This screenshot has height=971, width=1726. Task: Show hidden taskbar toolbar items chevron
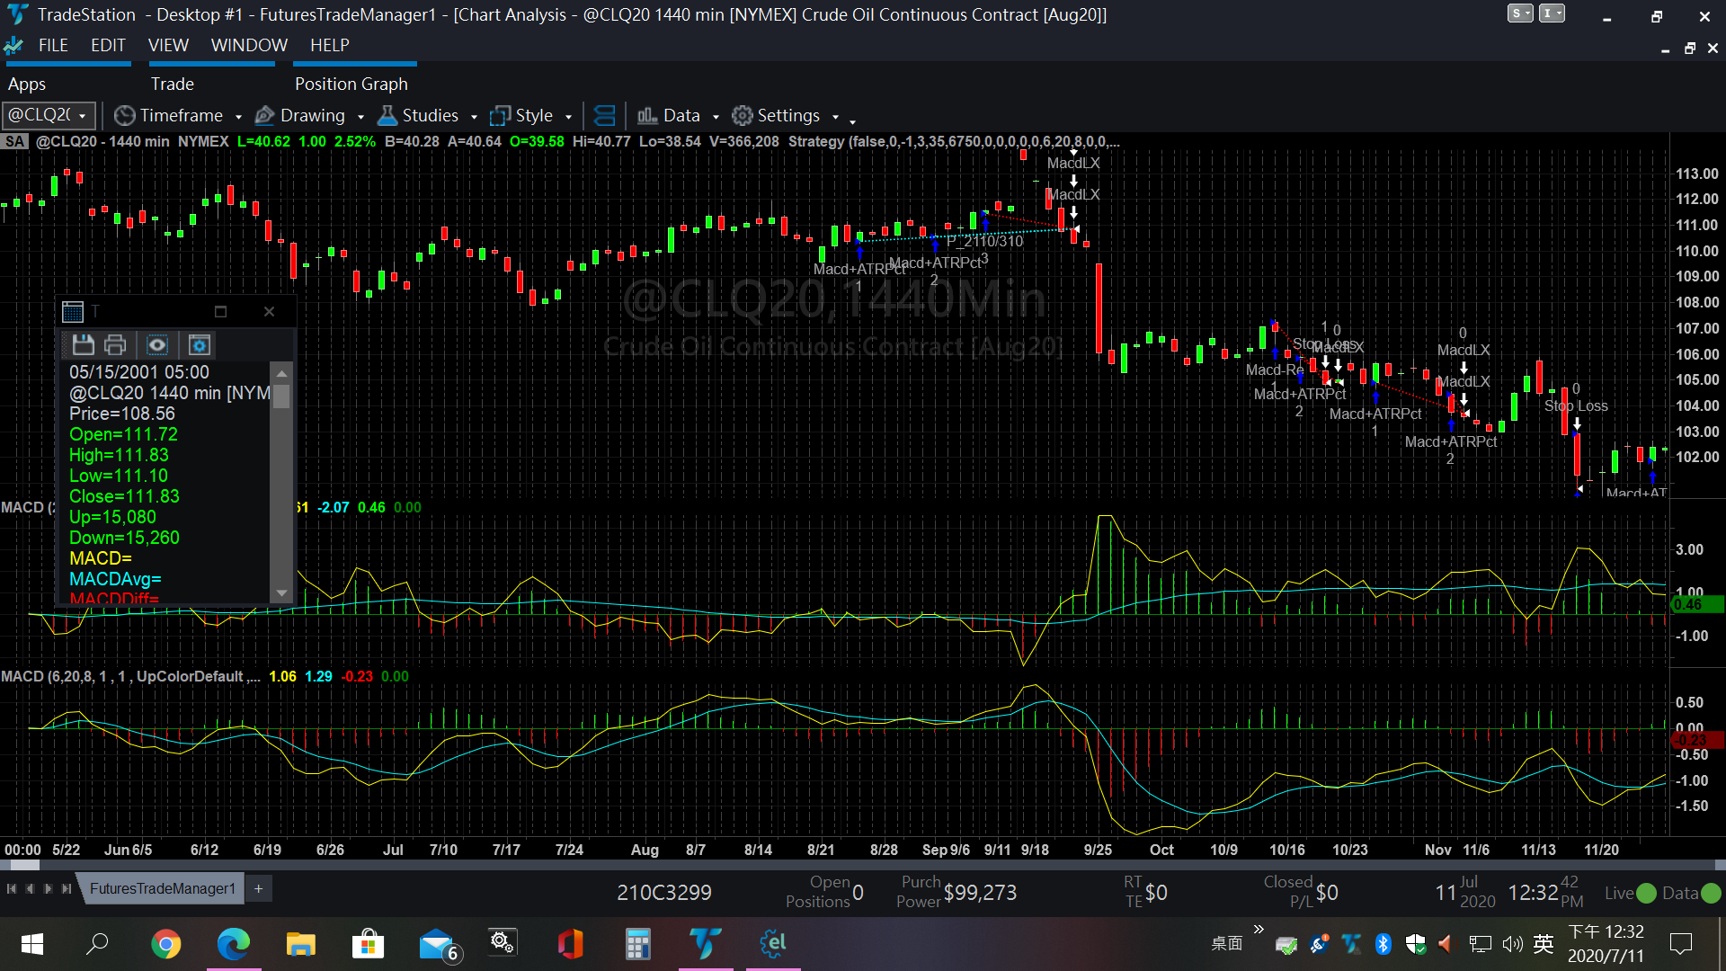click(1259, 929)
